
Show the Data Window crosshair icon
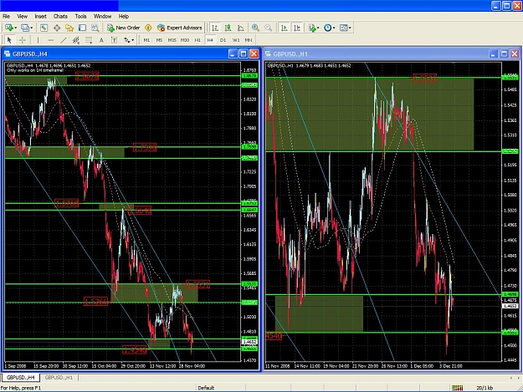point(57,28)
